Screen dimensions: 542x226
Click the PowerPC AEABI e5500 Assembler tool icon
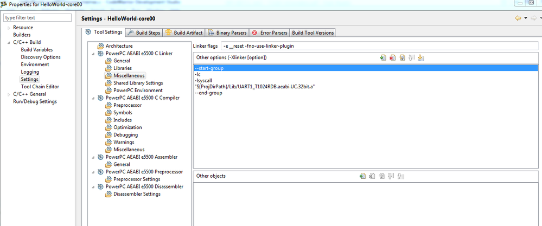click(x=100, y=157)
